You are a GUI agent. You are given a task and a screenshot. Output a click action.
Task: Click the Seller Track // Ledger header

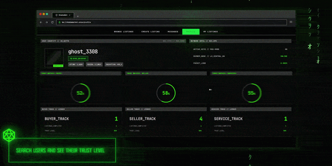point(166,109)
